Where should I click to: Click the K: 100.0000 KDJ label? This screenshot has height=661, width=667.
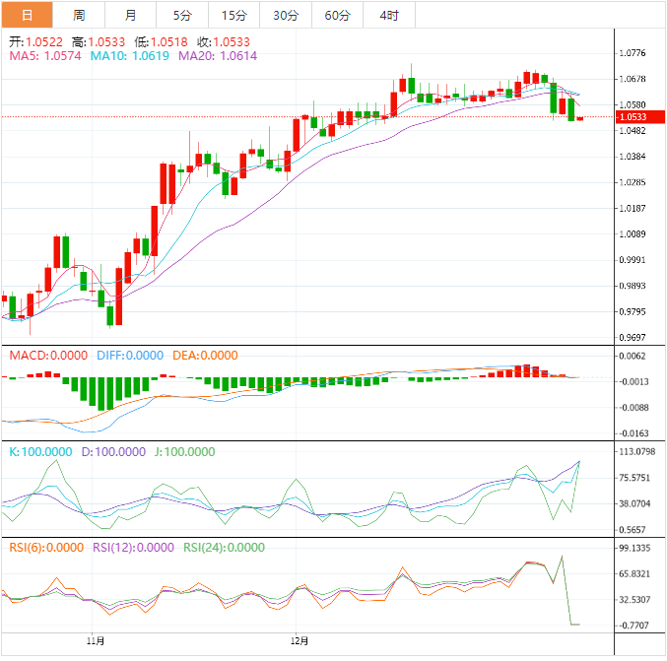click(43, 452)
